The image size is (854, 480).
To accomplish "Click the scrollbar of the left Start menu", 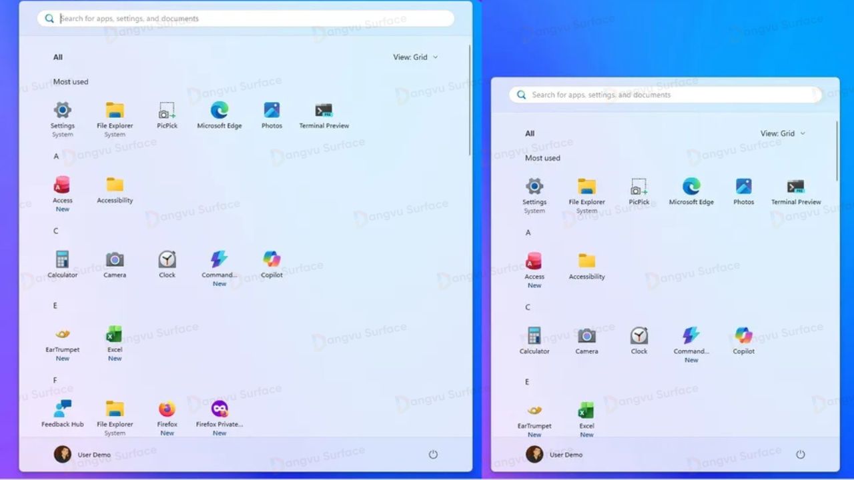I will tap(470, 100).
